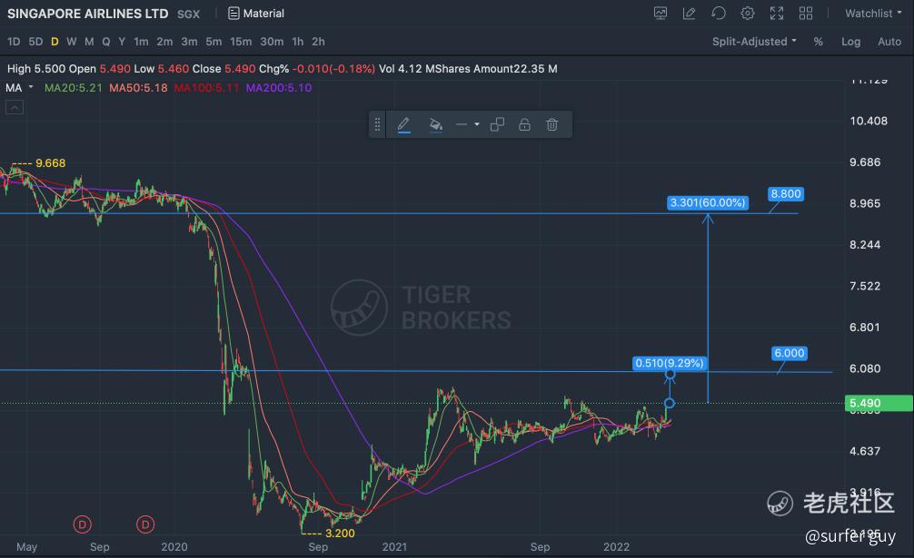Delete the selected drawing with trash icon

tap(552, 124)
